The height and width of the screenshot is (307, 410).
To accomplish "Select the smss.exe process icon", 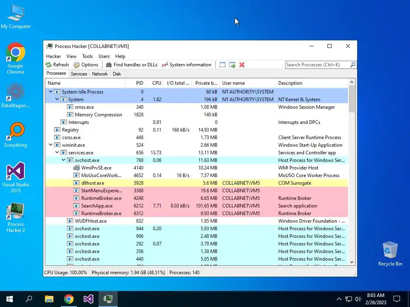I will click(x=70, y=107).
